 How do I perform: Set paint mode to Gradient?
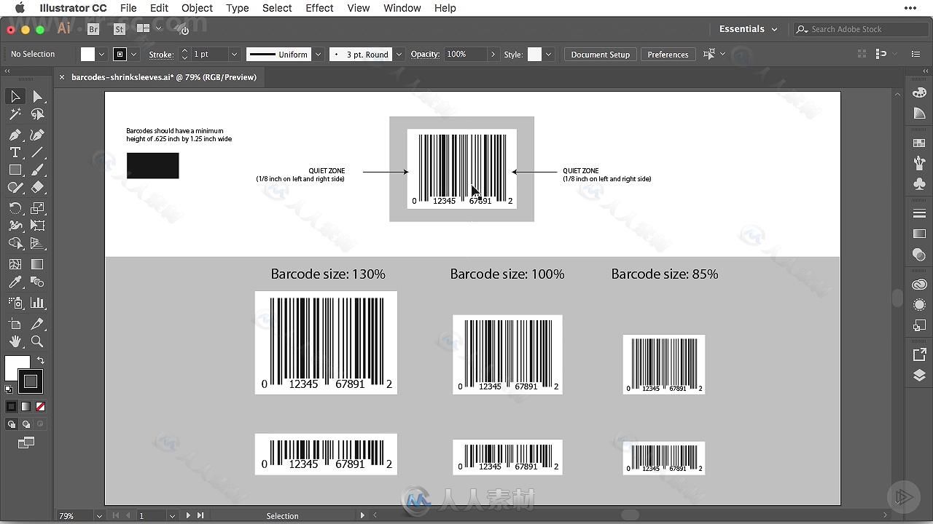pyautogui.click(x=26, y=407)
